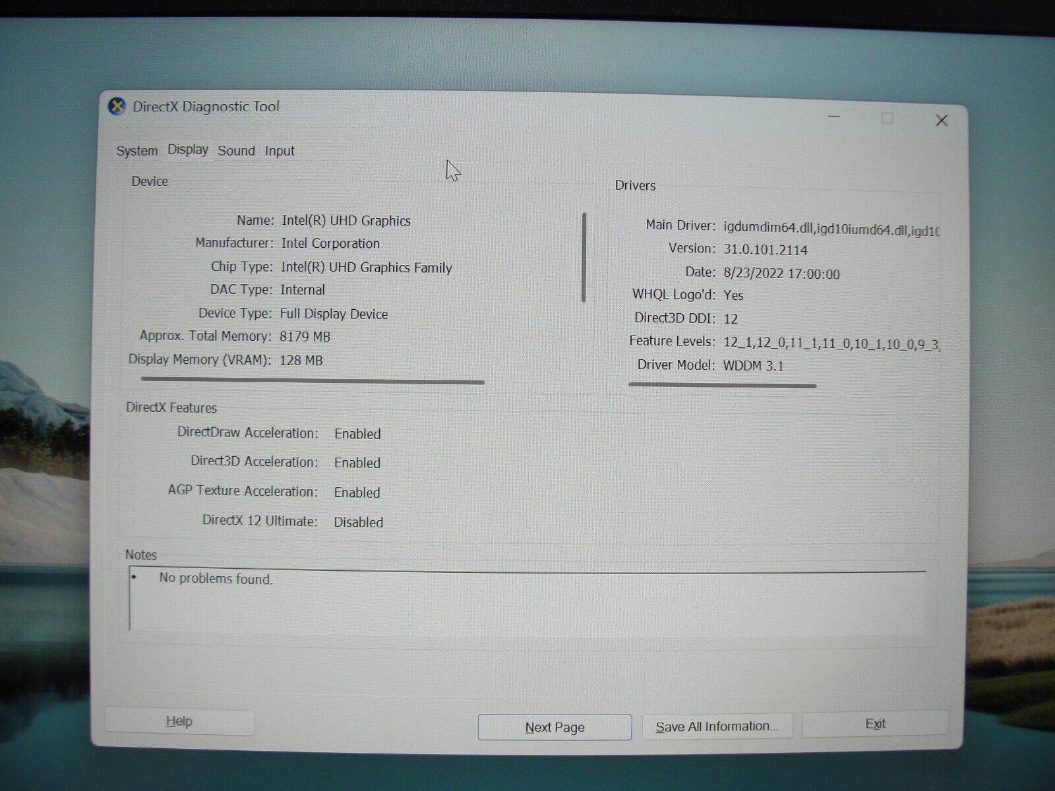Click the Device panel horizontal scrollbar
The height and width of the screenshot is (791, 1055).
(x=313, y=381)
